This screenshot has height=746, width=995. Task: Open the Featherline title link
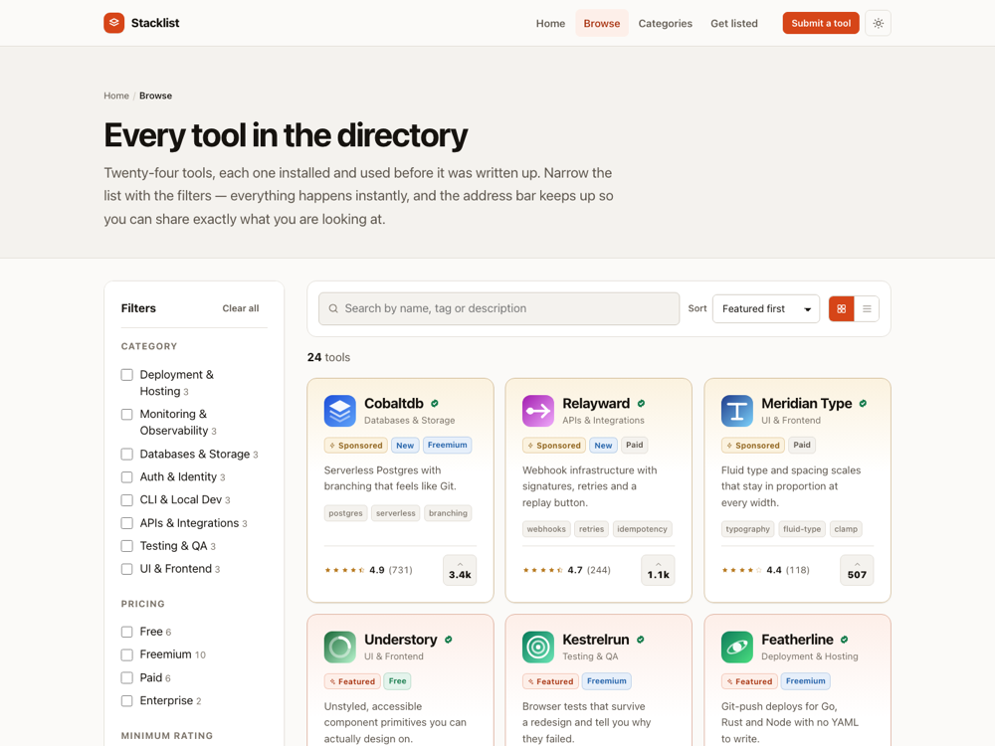[x=797, y=640]
